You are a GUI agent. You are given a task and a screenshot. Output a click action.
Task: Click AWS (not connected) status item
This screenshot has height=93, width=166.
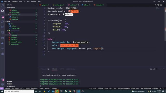pyautogui.click(x=124, y=88)
